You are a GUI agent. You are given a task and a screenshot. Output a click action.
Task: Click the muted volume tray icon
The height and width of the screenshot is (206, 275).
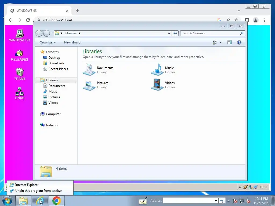coord(248,201)
